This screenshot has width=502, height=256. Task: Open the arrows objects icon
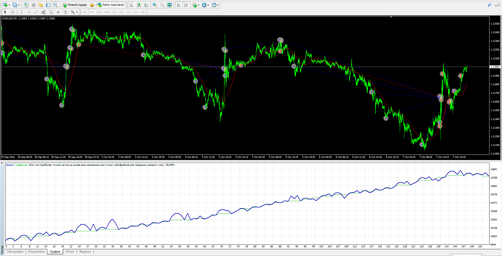pyautogui.click(x=73, y=12)
